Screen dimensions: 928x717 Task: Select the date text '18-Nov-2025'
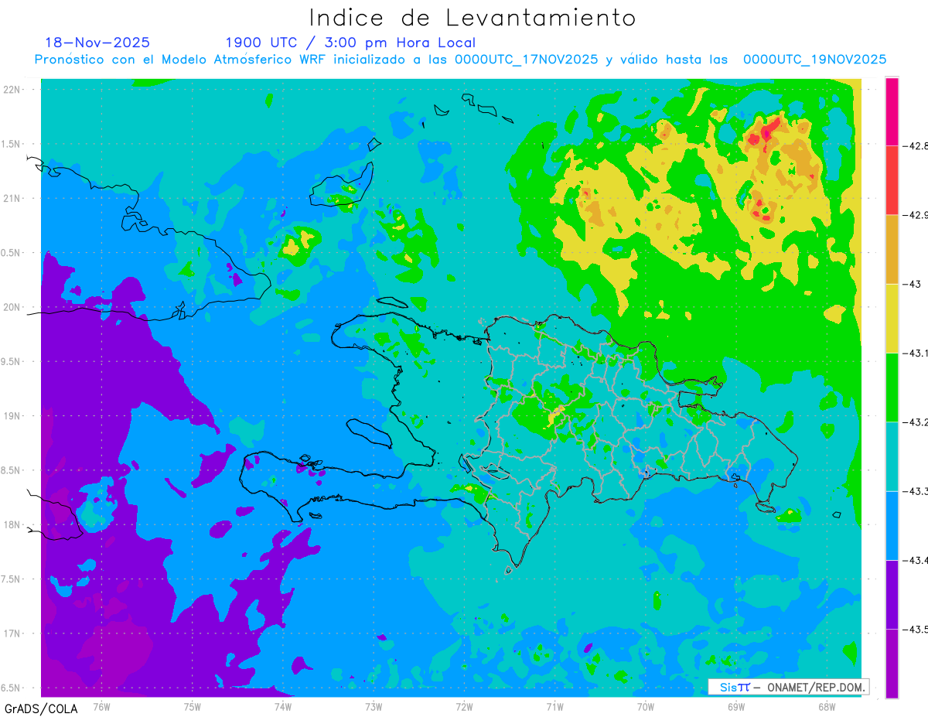point(97,43)
